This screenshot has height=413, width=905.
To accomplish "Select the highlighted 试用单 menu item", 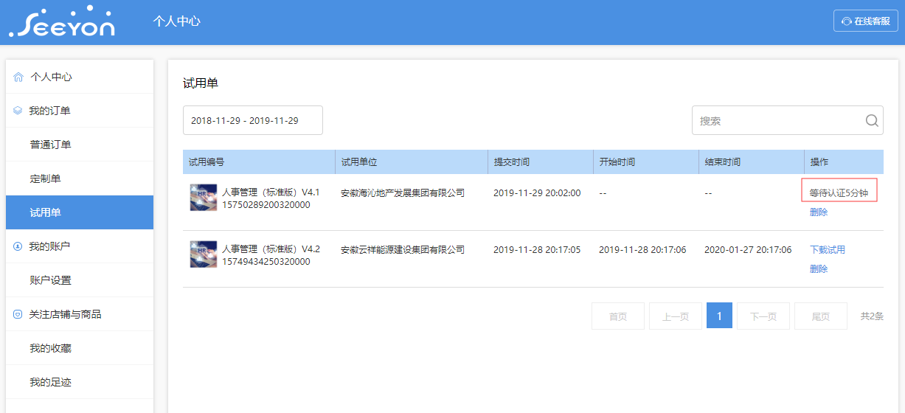I will [x=80, y=212].
